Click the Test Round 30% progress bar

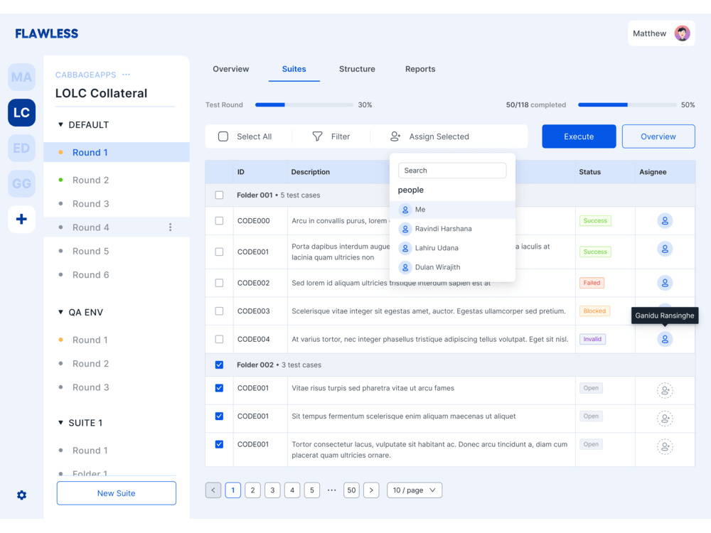(304, 104)
